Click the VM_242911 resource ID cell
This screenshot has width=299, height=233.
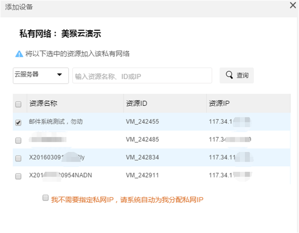142,175
